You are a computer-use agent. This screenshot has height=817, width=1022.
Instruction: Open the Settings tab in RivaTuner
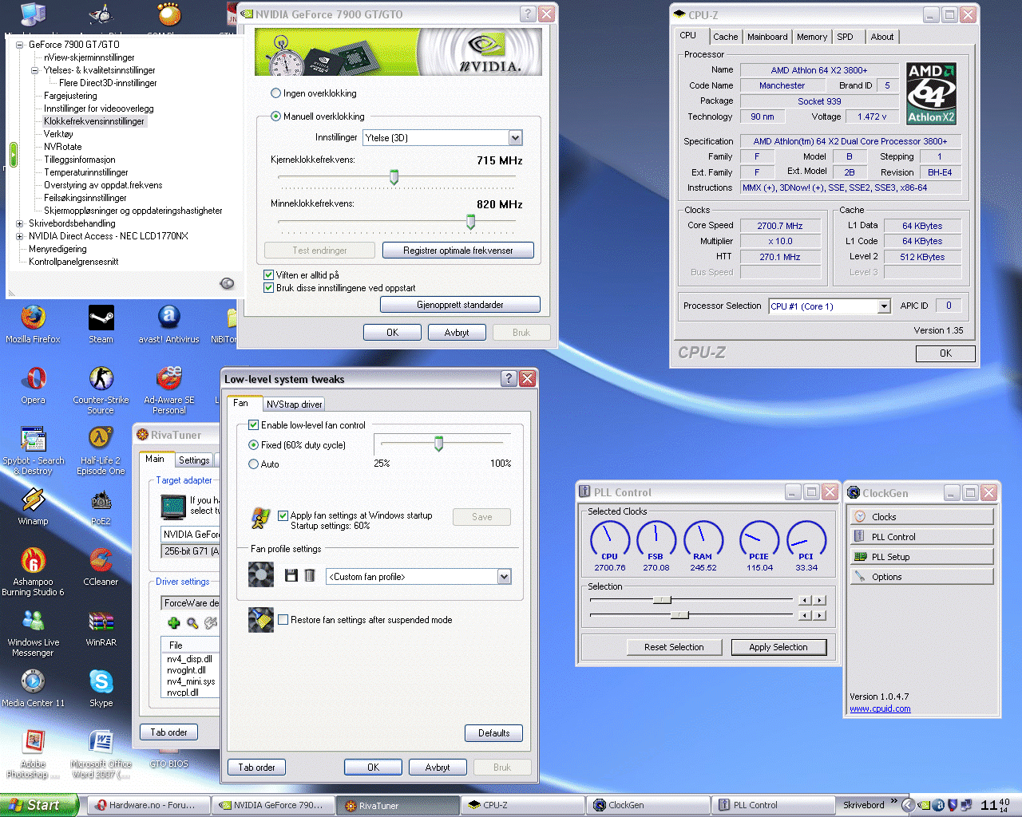(x=194, y=460)
